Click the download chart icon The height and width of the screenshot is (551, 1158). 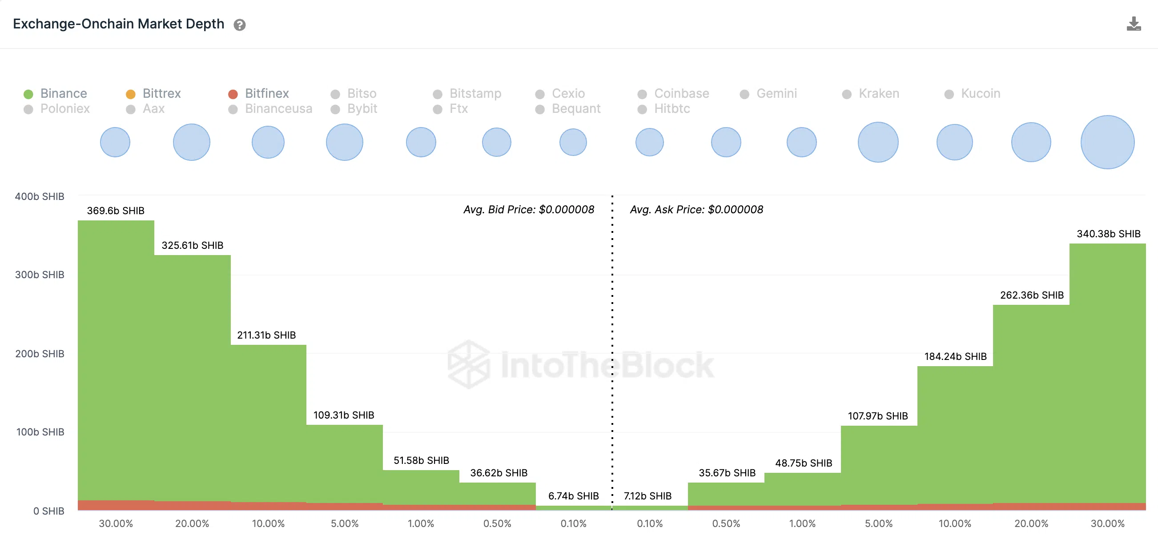pos(1133,24)
